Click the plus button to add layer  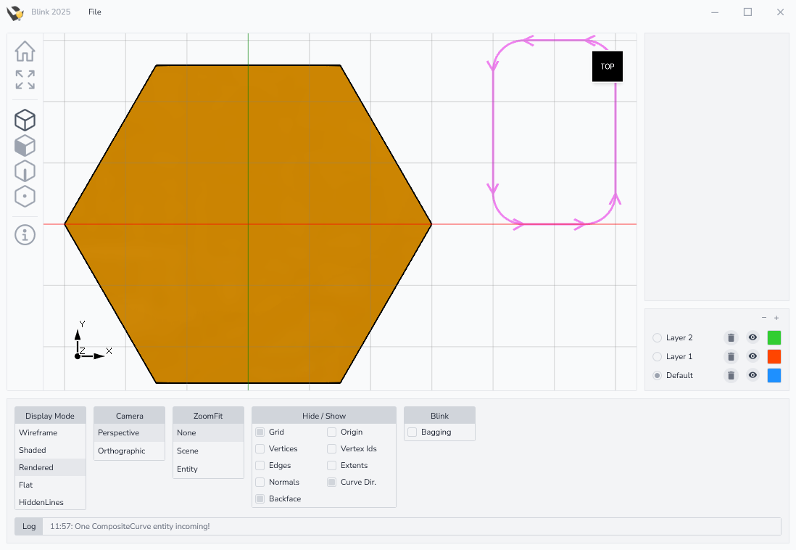[x=776, y=318]
